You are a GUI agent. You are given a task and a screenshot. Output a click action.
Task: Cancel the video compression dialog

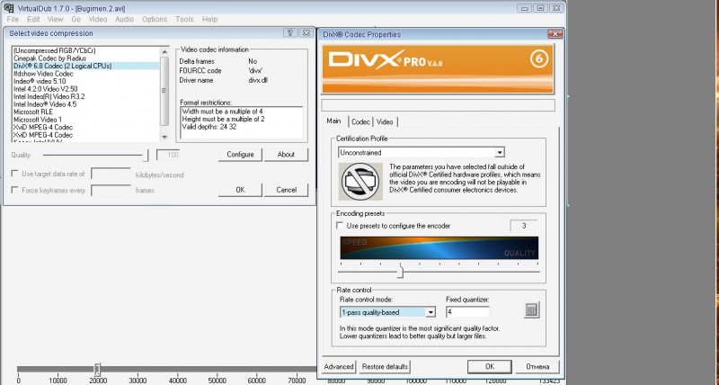tap(286, 190)
